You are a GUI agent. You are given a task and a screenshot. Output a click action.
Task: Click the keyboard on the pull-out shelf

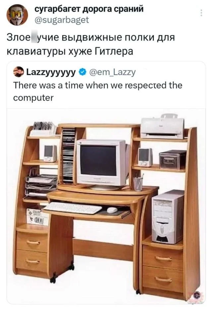[x=73, y=208]
